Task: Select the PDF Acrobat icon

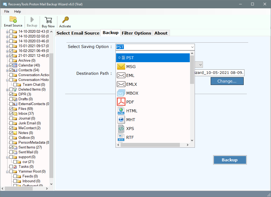Action: click(x=121, y=102)
